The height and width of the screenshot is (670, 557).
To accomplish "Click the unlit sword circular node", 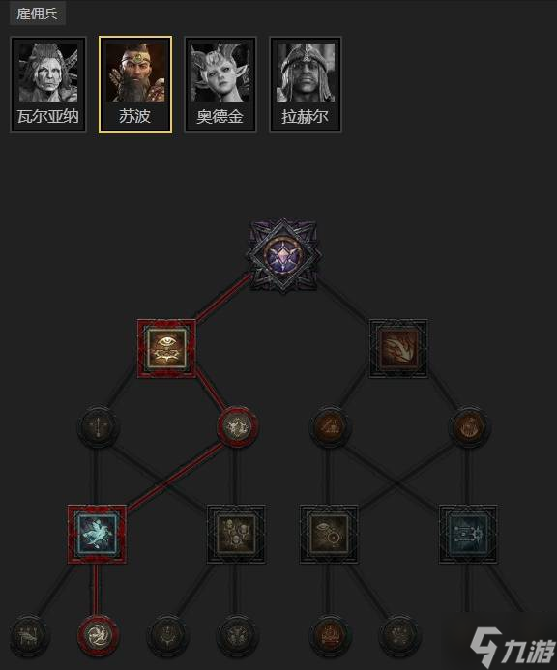I will coord(98,427).
